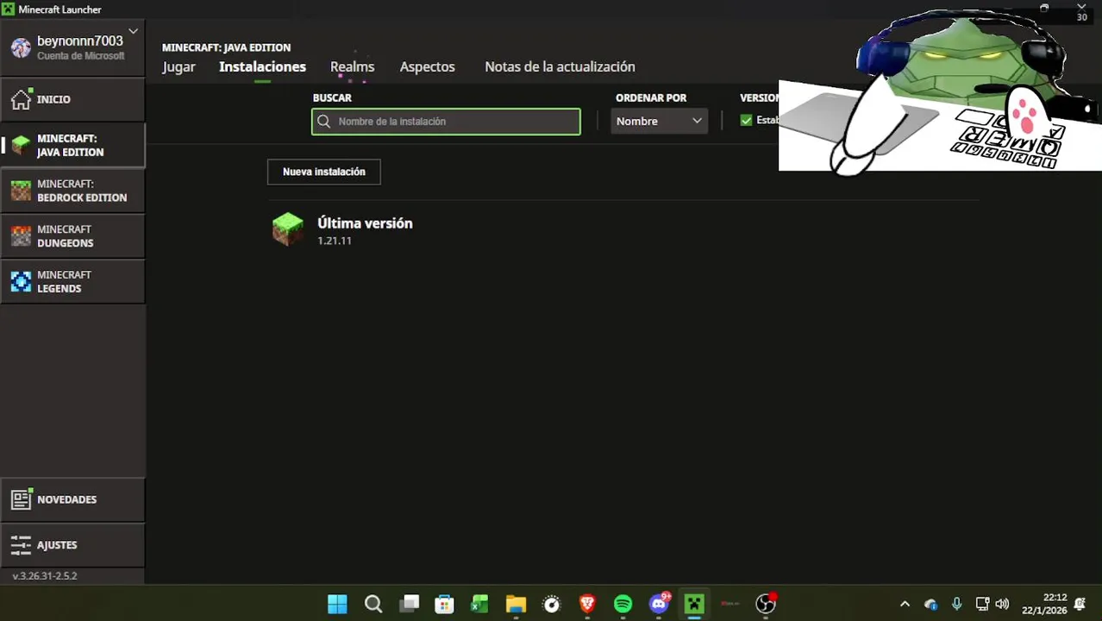Click the beynonnn7003 profile avatar

[x=21, y=47]
